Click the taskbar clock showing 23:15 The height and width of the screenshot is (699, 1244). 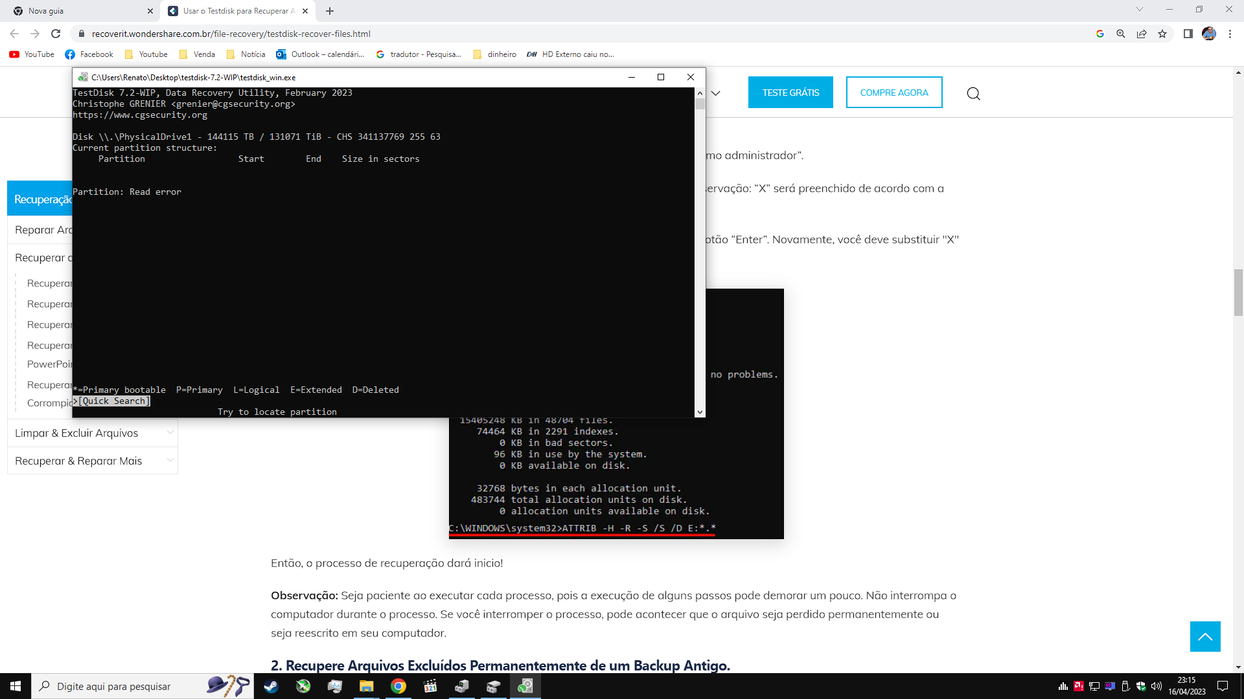1187,686
